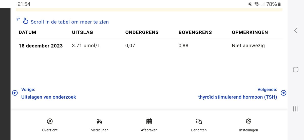The image size is (304, 140).
Task: Tap the battery indicator in status bar
Action: click(279, 4)
